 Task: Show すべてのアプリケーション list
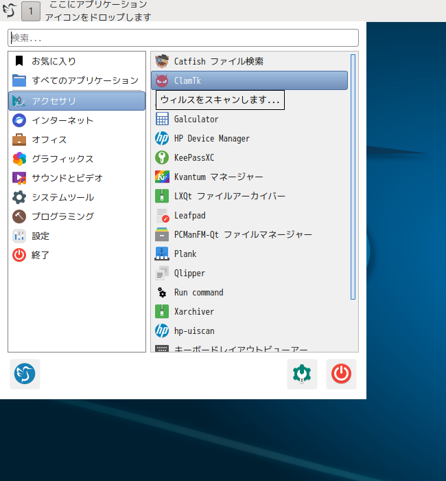[x=77, y=80]
